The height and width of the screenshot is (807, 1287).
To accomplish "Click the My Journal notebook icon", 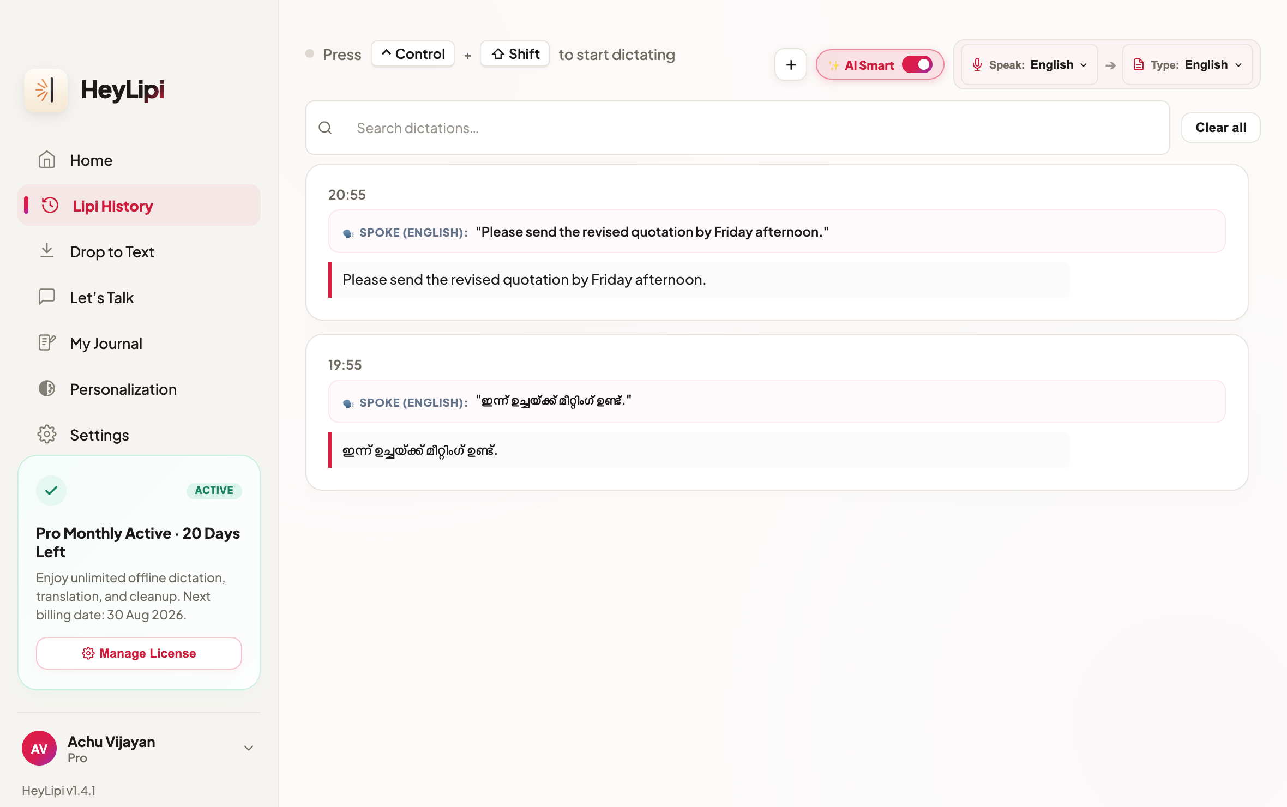I will [x=47, y=342].
